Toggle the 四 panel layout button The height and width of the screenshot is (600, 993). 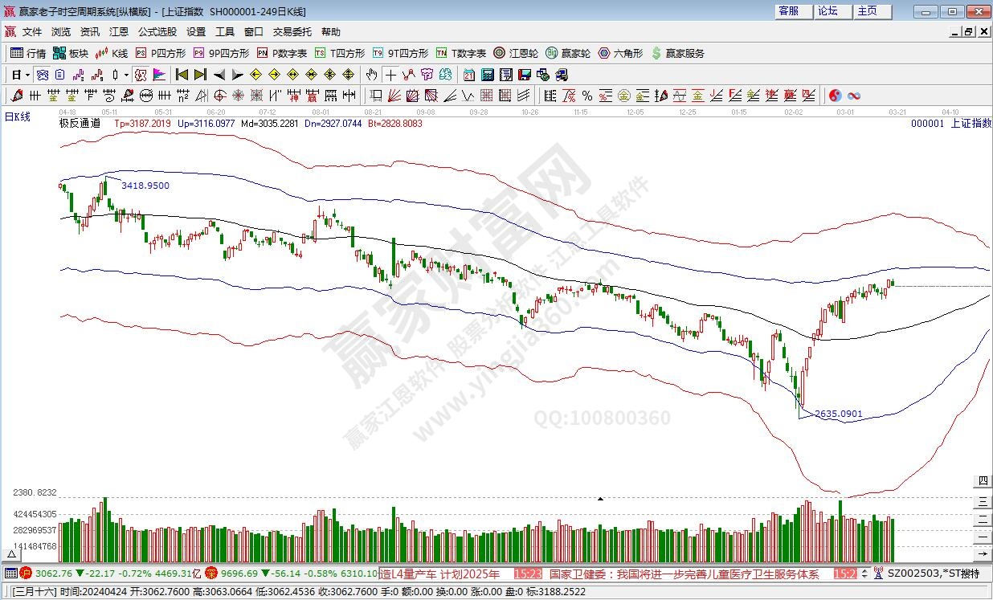(982, 482)
